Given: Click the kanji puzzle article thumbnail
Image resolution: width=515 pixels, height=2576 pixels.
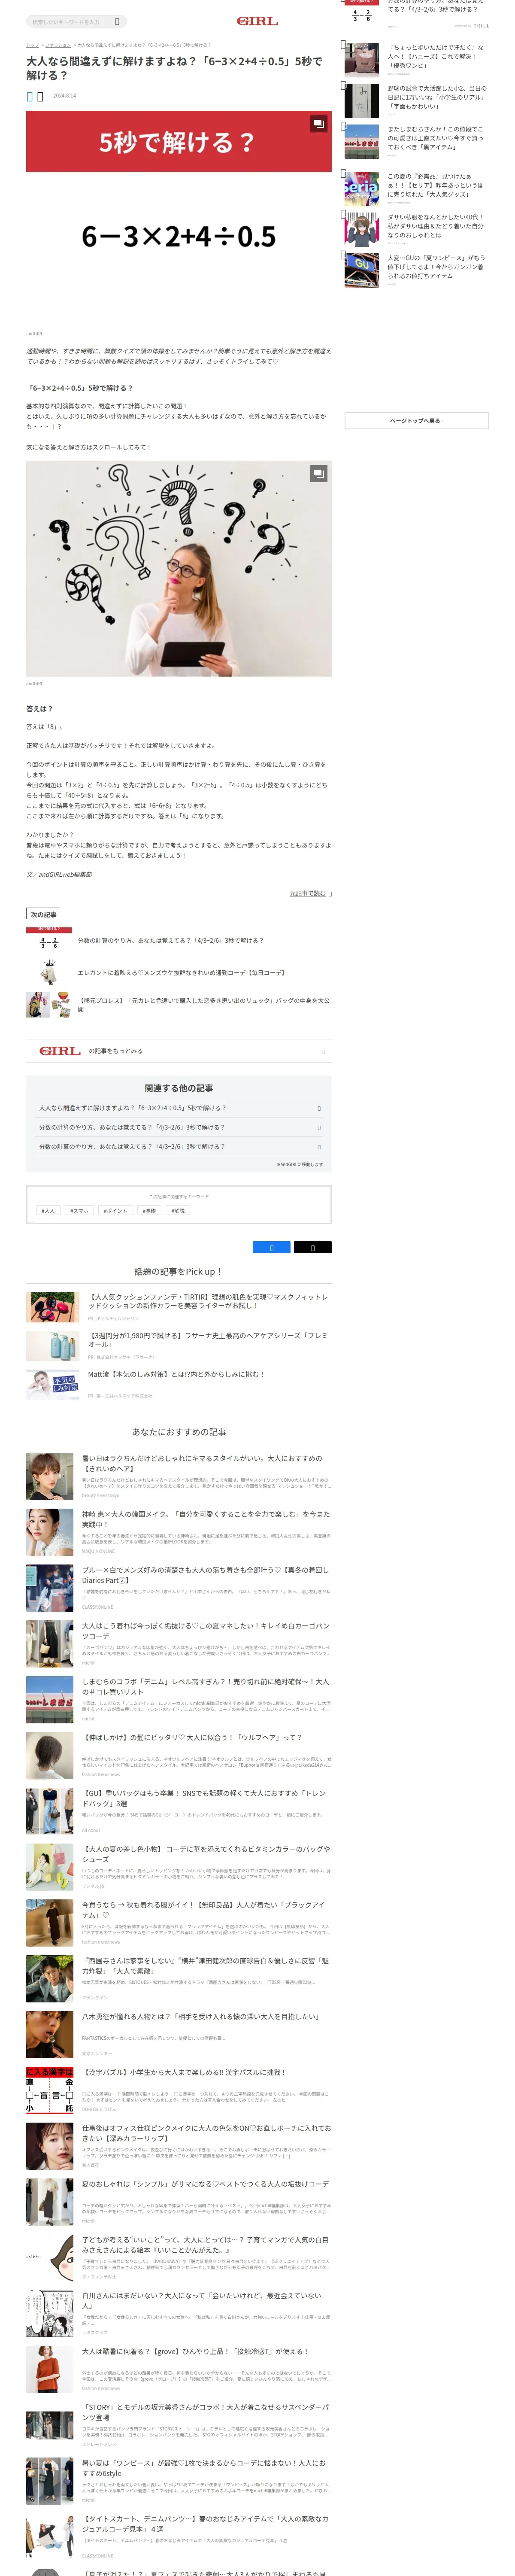Looking at the screenshot, I should 50,2089.
